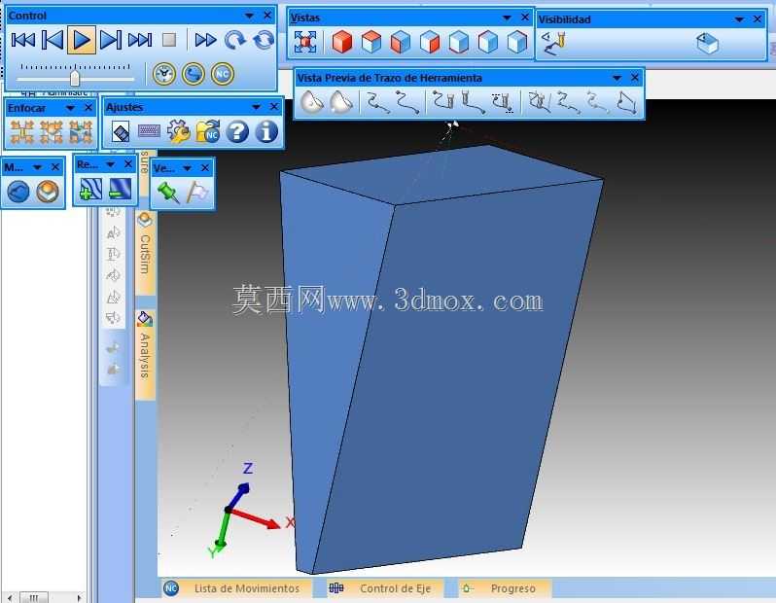Click the green pushpin icon in Ve panel
This screenshot has height=603, width=776.
(168, 193)
